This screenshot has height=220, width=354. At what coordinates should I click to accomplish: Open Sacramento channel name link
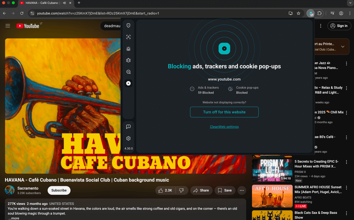coord(28,188)
